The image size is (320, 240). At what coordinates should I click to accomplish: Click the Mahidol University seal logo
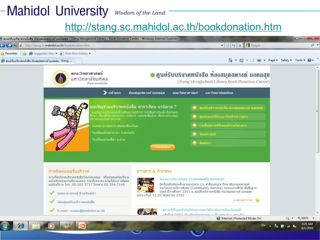(60, 78)
